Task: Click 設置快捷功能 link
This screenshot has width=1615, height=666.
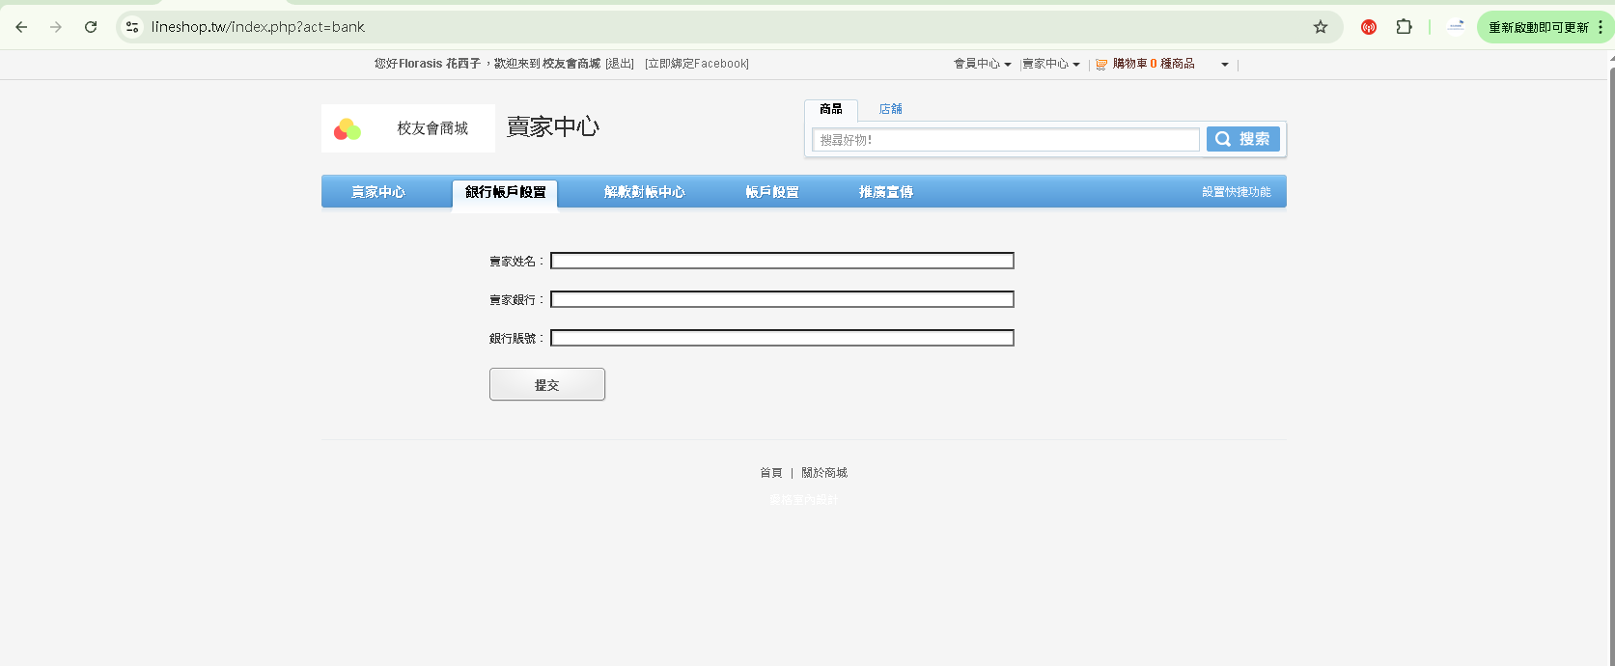Action: 1236,192
